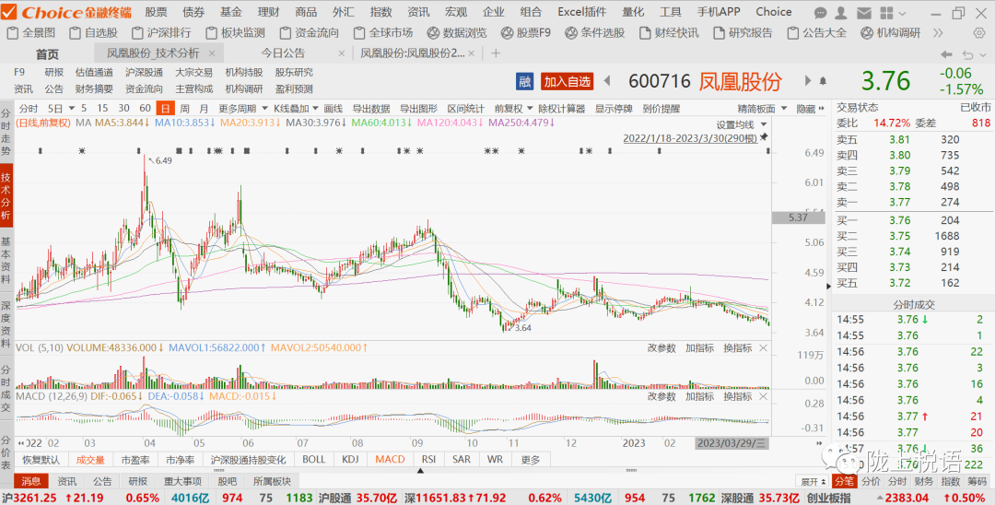Open 机构调研 toolbar item
The image size is (995, 505).
pyautogui.click(x=890, y=33)
